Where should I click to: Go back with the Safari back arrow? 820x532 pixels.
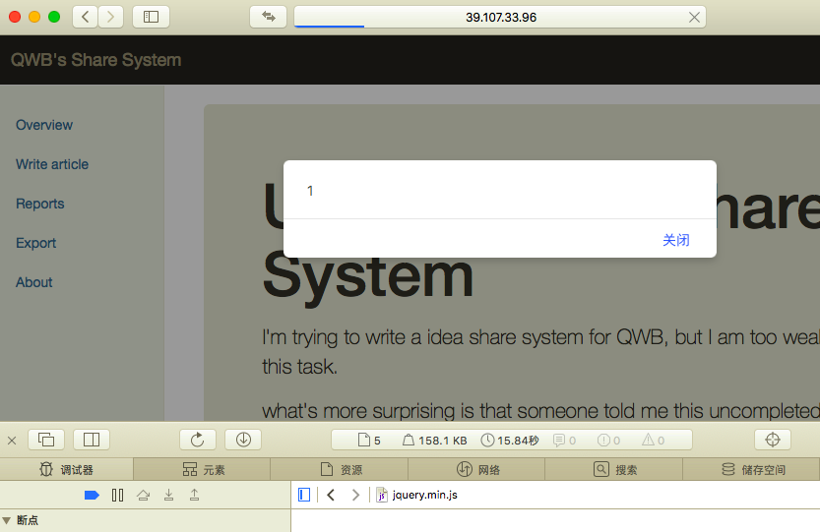point(86,17)
